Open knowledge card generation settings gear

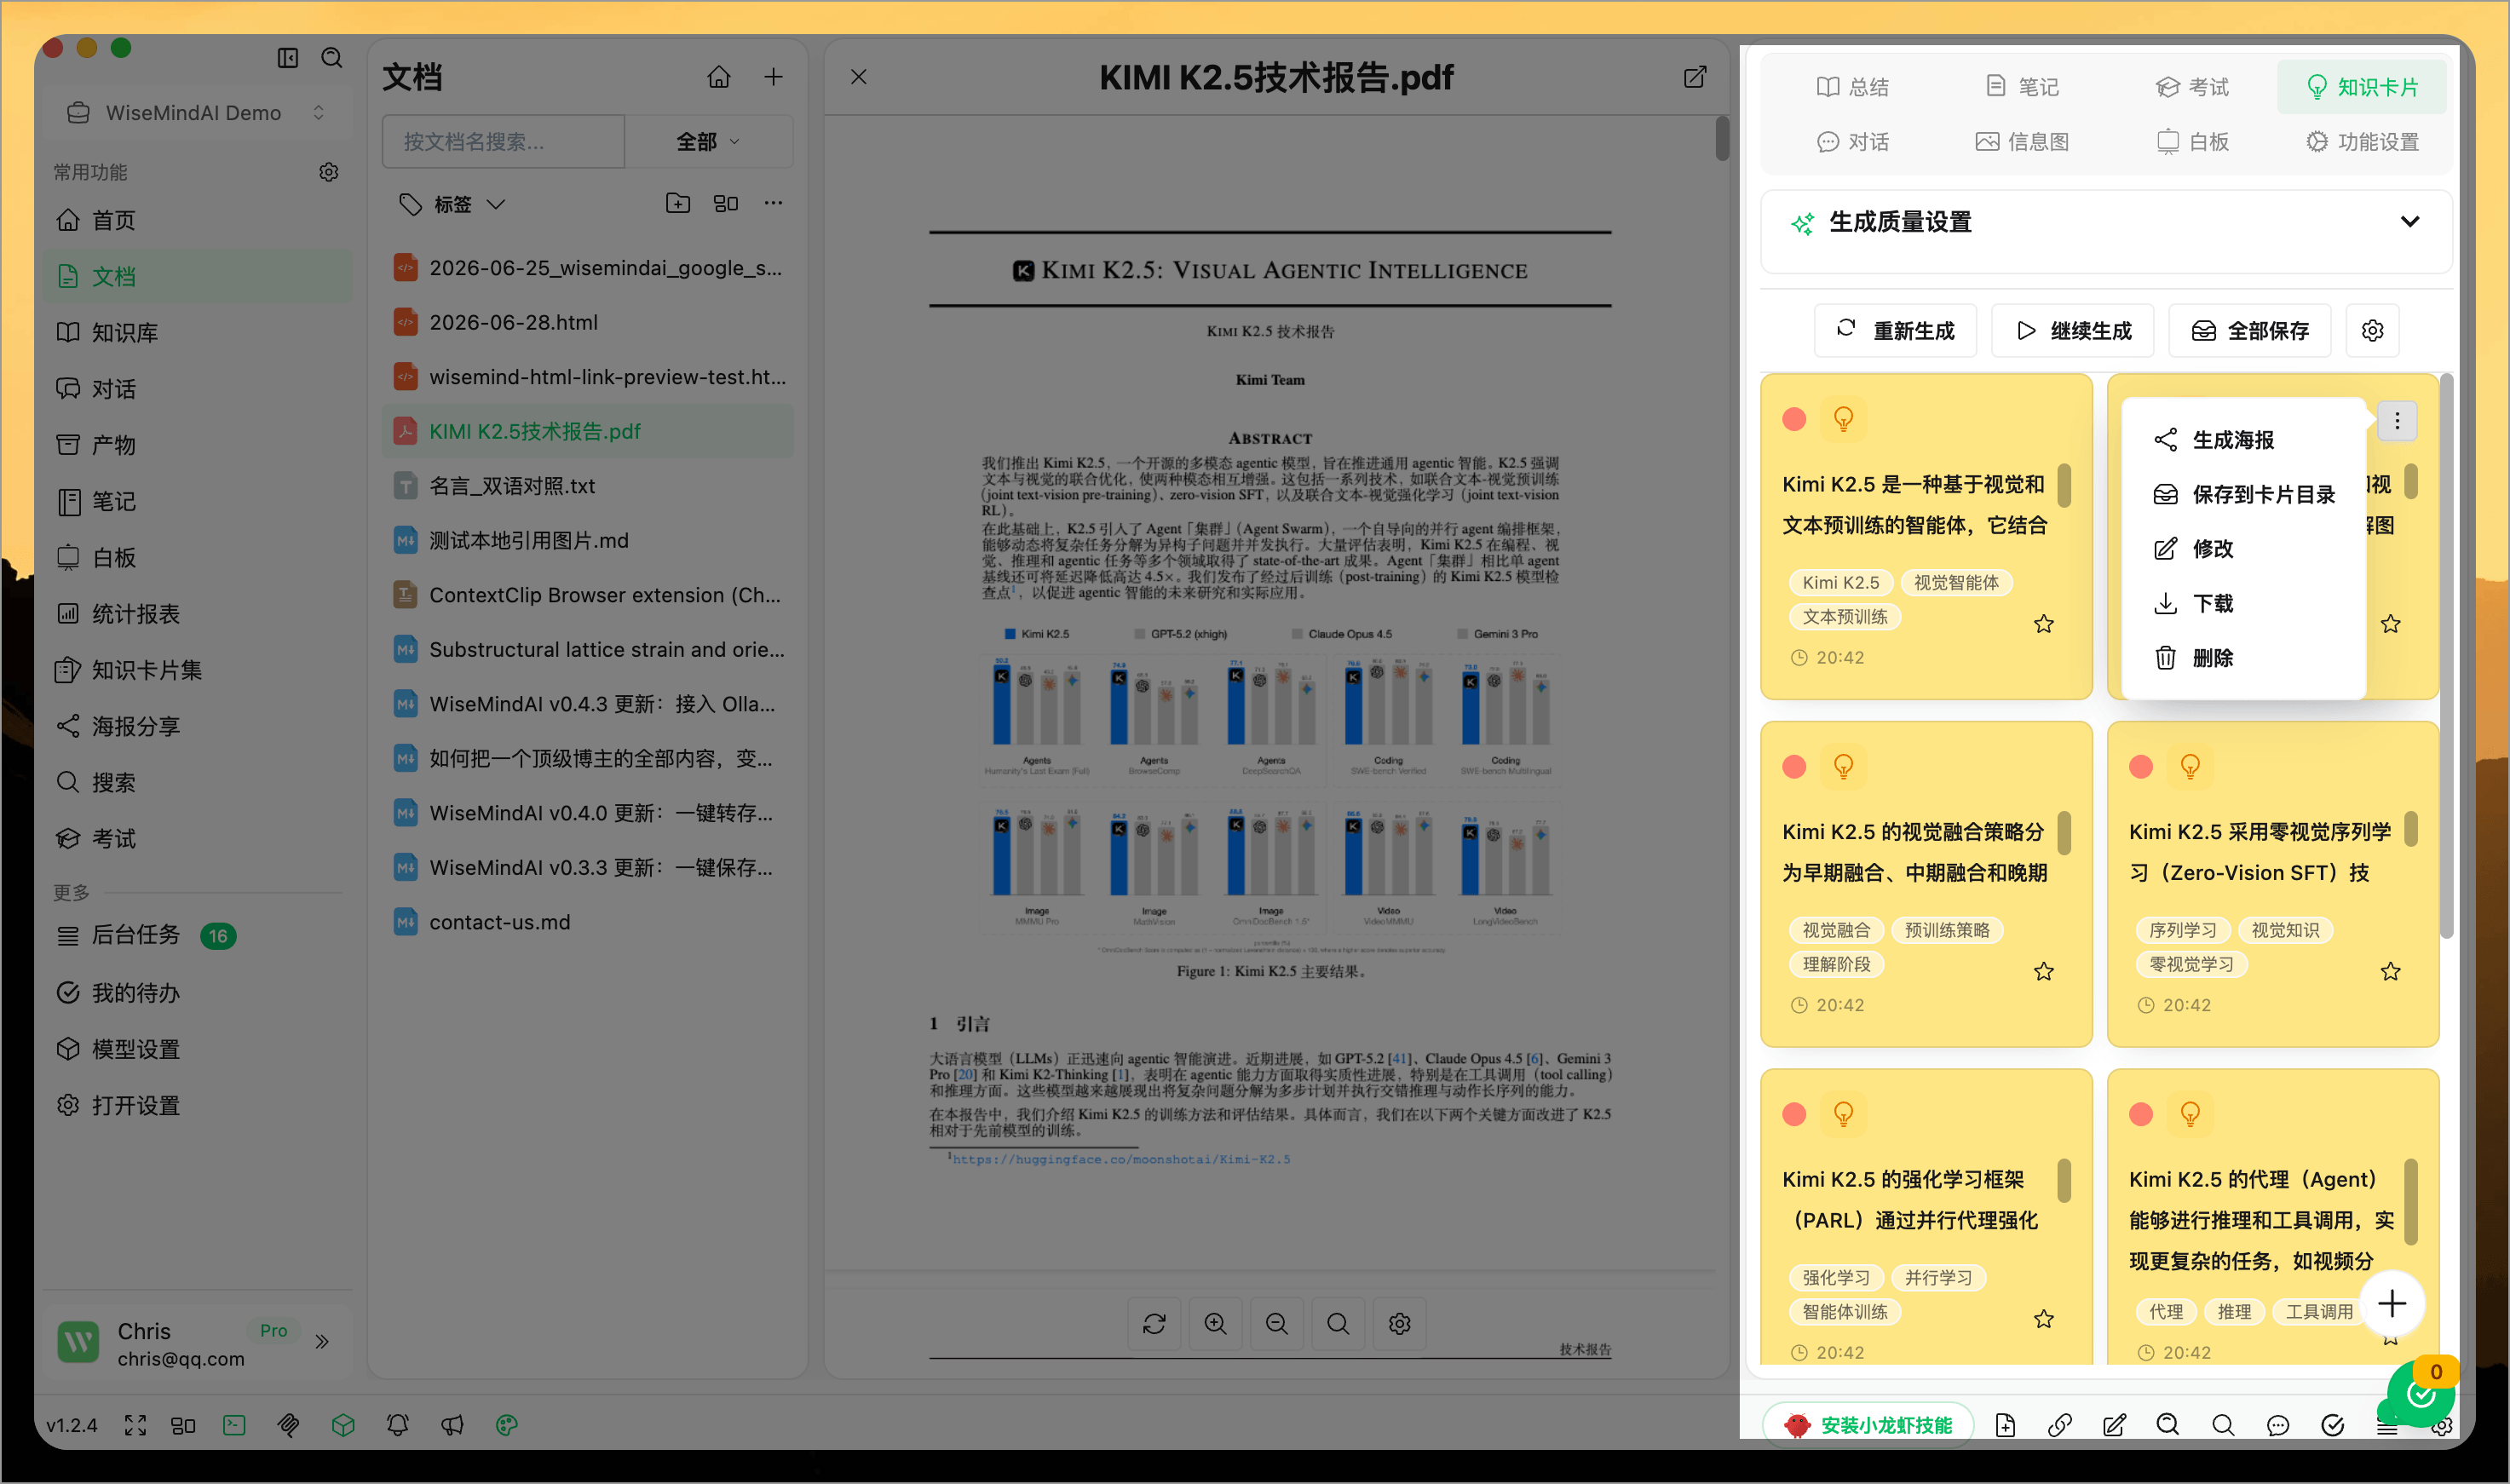pyautogui.click(x=2372, y=330)
